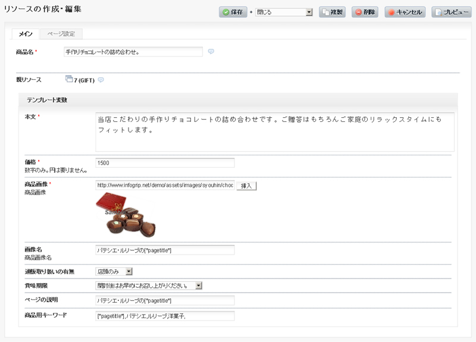The image size is (476, 342).
Task: Click the テンプレート変数 section header
Action: (x=238, y=100)
